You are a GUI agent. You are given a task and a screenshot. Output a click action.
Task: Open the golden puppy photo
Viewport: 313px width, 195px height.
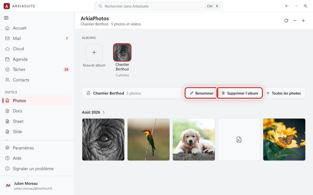click(194, 139)
